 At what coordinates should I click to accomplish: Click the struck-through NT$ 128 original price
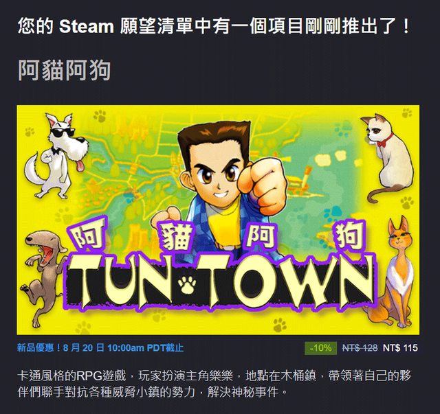pos(360,348)
